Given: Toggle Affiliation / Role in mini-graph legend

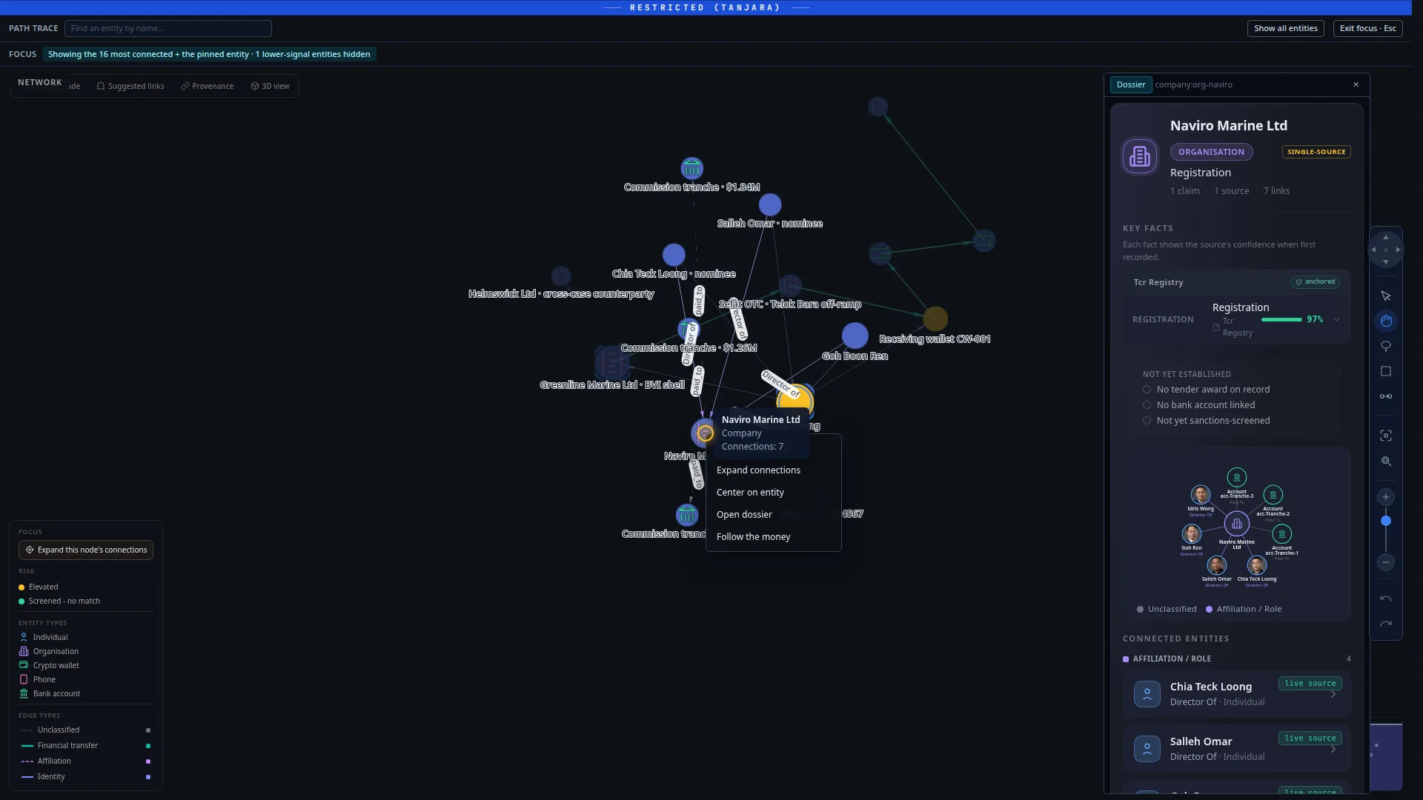Looking at the screenshot, I should point(1244,610).
